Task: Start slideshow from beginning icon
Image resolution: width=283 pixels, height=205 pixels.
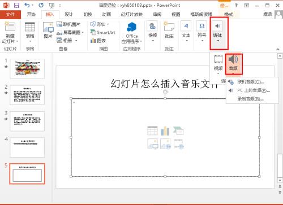Action: pyautogui.click(x=52, y=6)
